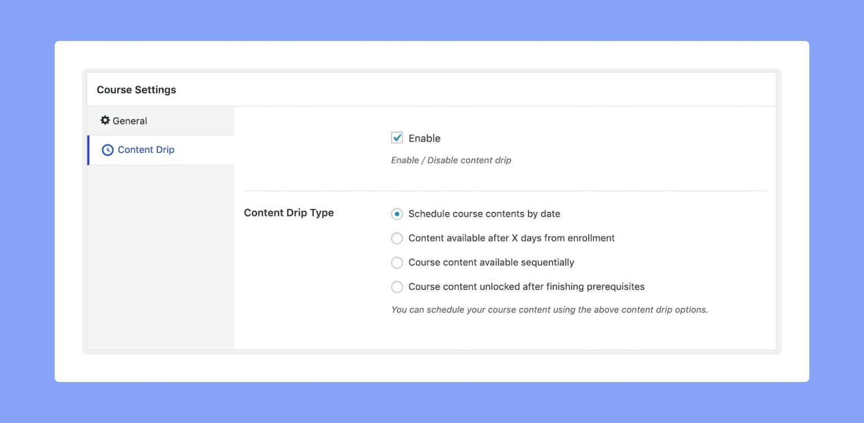864x423 pixels.
Task: Click the 'Schedule course contents by date' label
Action: pos(484,214)
